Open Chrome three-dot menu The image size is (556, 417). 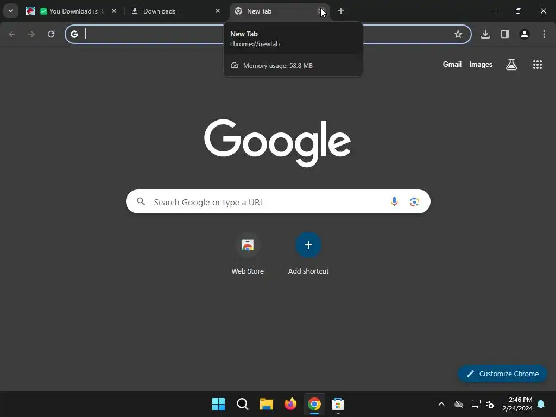[x=544, y=34]
